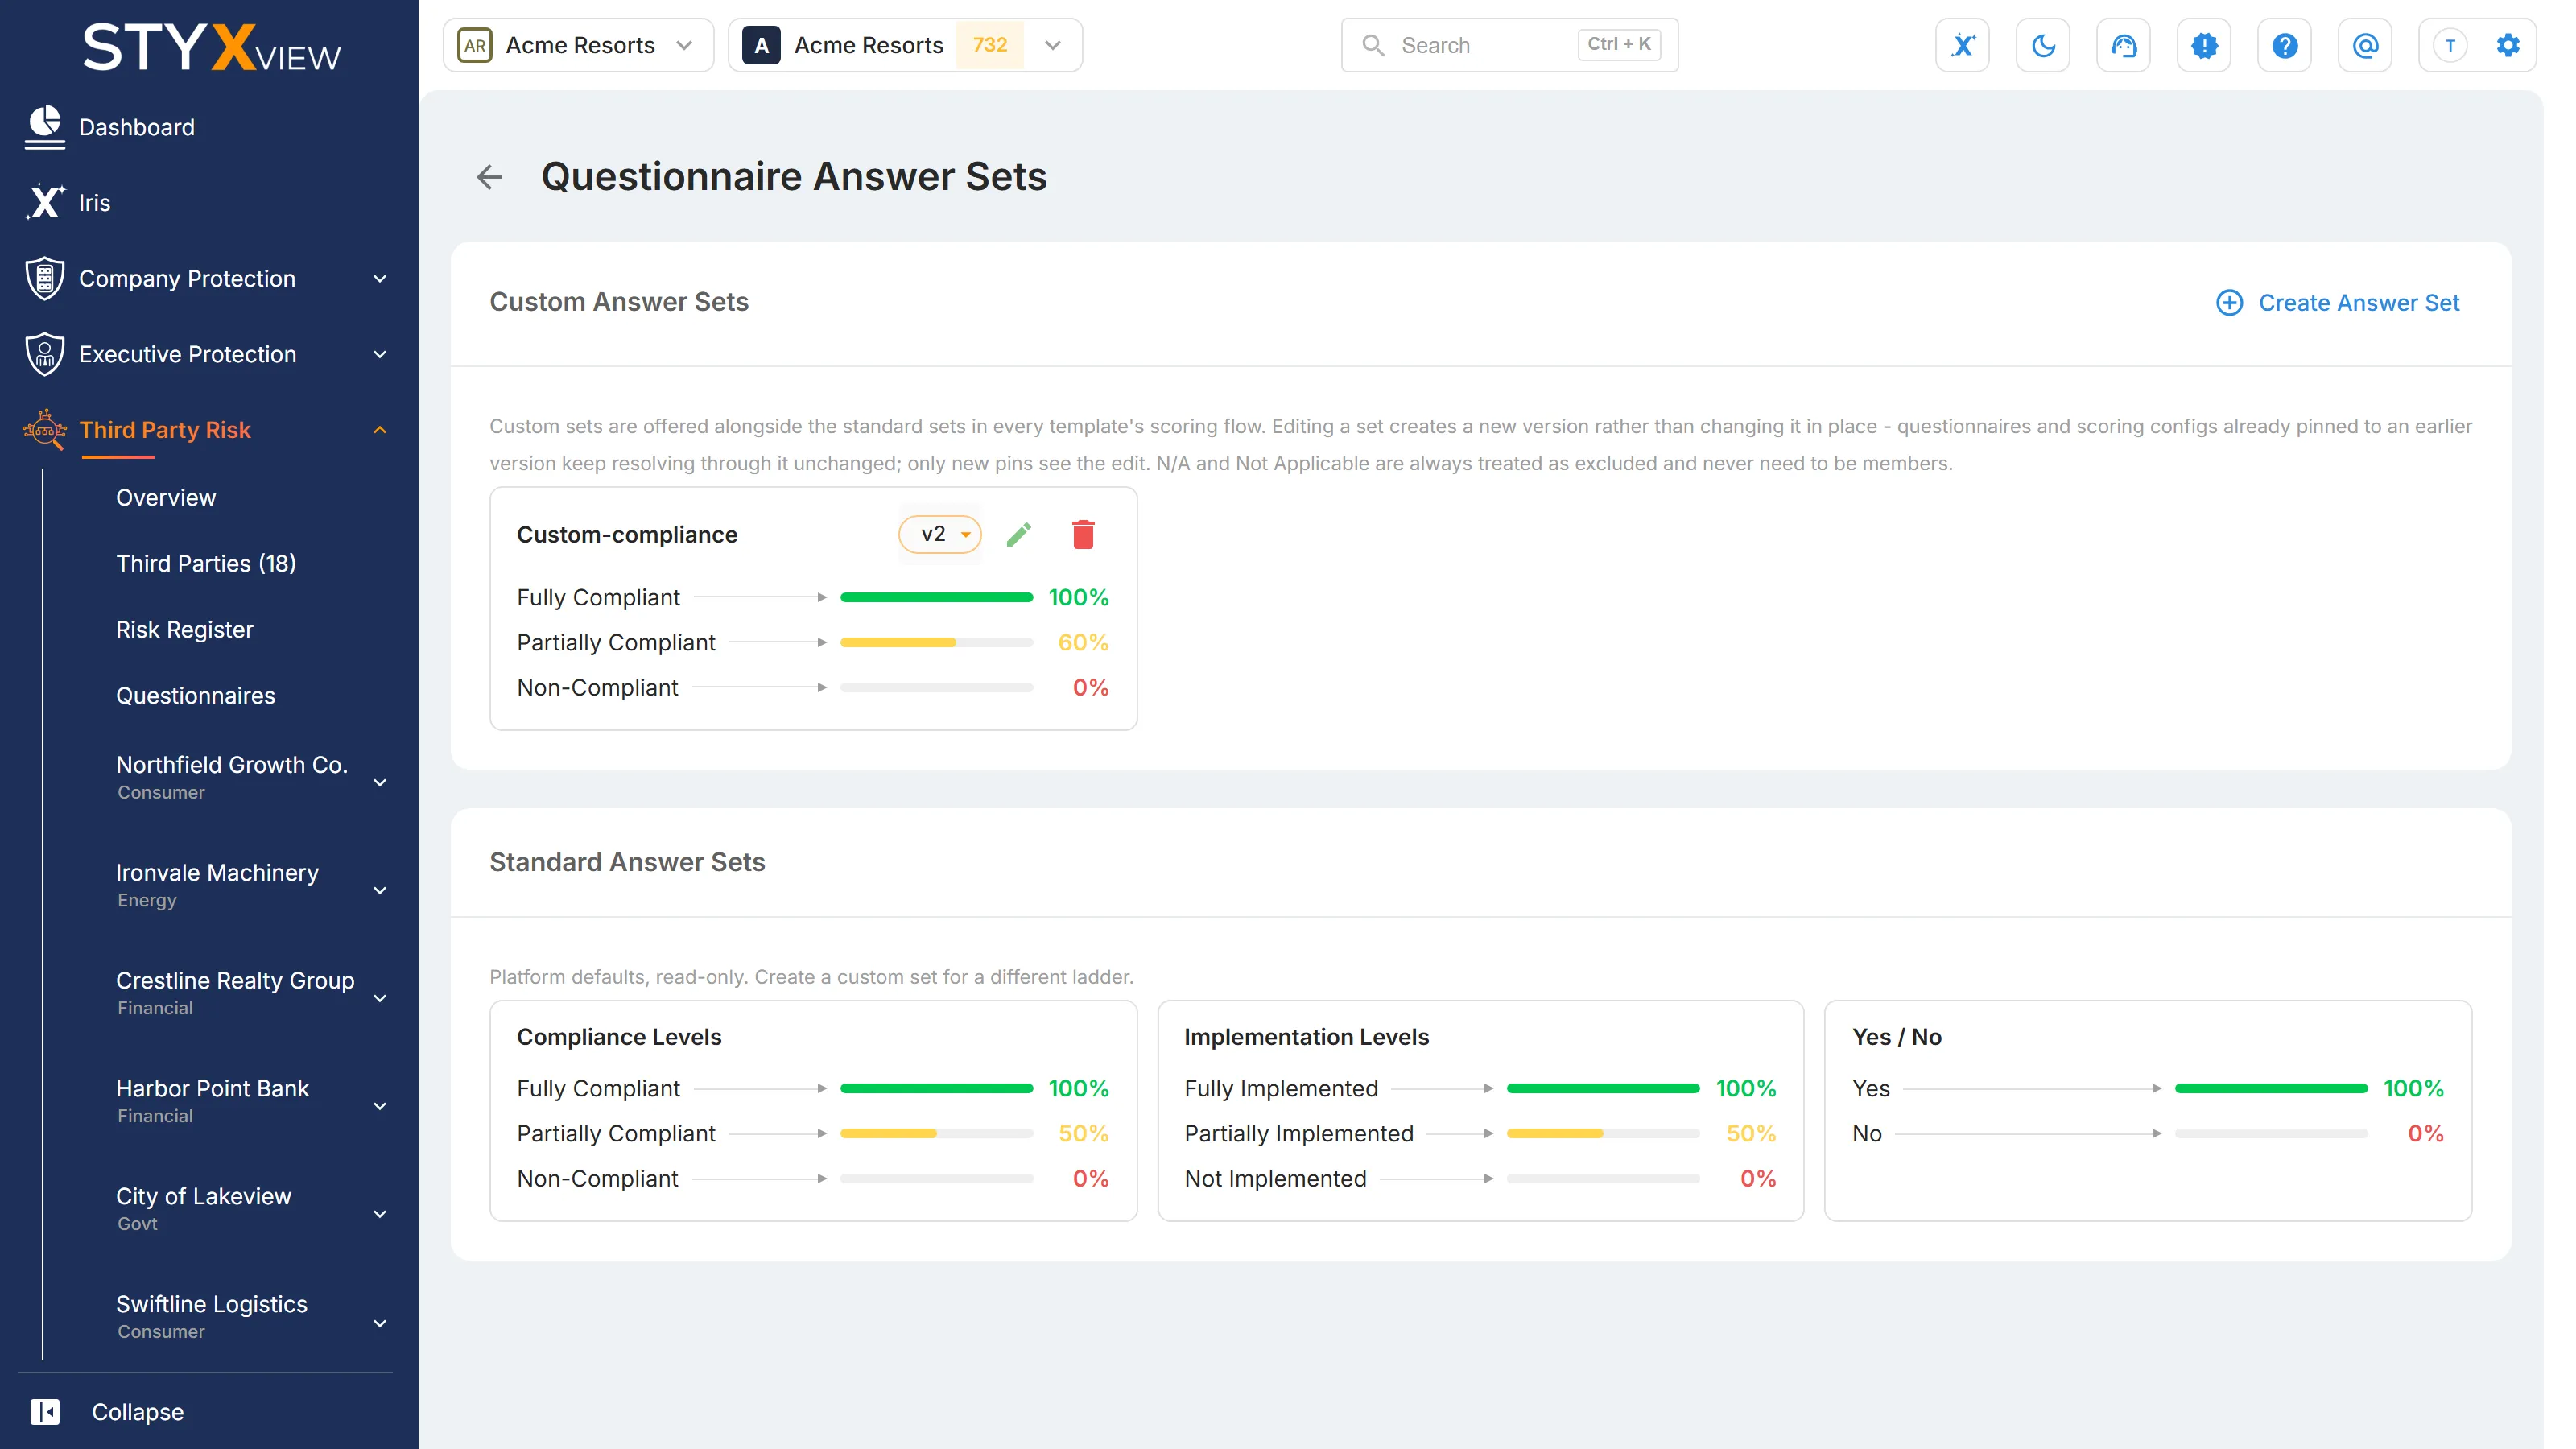The image size is (2576, 1449).
Task: Open the v2 version dropdown
Action: [940, 534]
